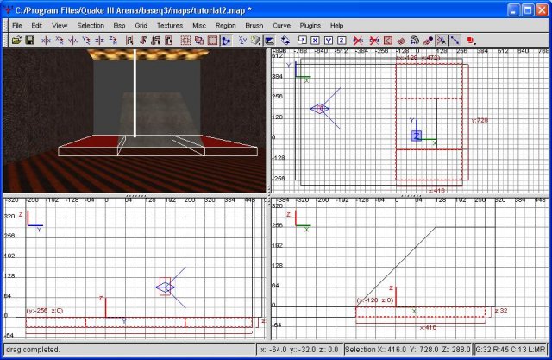This screenshot has width=552, height=360.
Task: Click the "y:728" dimension label in XY view
Action: (480, 121)
